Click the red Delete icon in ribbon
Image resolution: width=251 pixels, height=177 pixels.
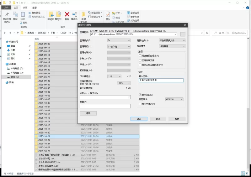coord(67,14)
